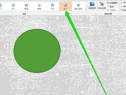Click the duration clock icon
The width and height of the screenshot is (126, 95).
click(121, 7)
